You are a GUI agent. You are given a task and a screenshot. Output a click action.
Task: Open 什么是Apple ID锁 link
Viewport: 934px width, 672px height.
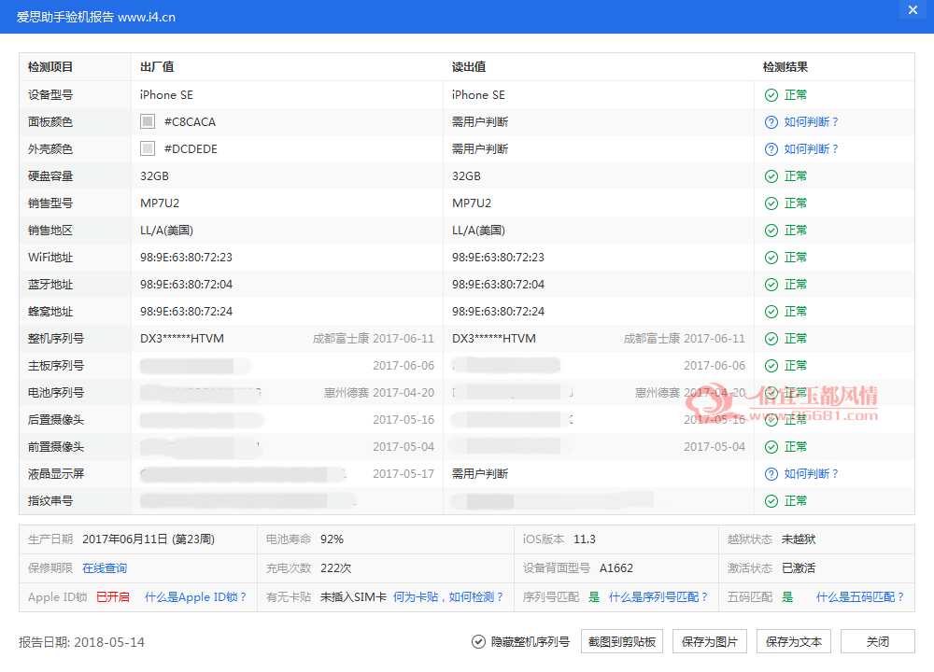tap(195, 597)
